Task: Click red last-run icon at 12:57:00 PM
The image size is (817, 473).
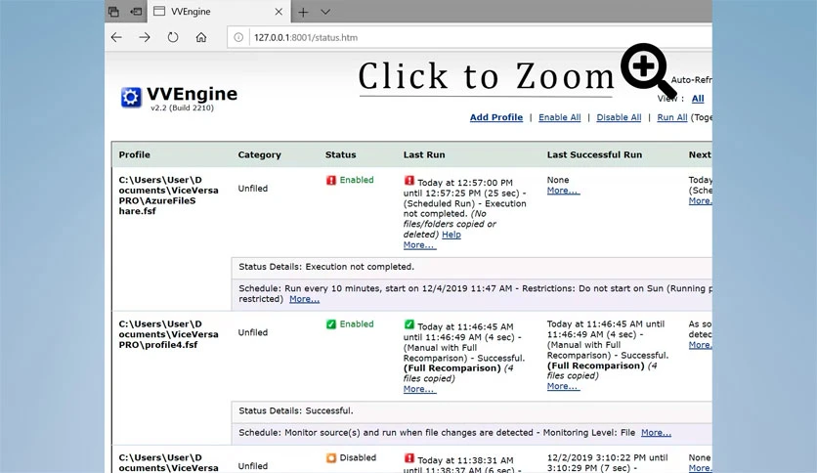Action: pyautogui.click(x=409, y=181)
